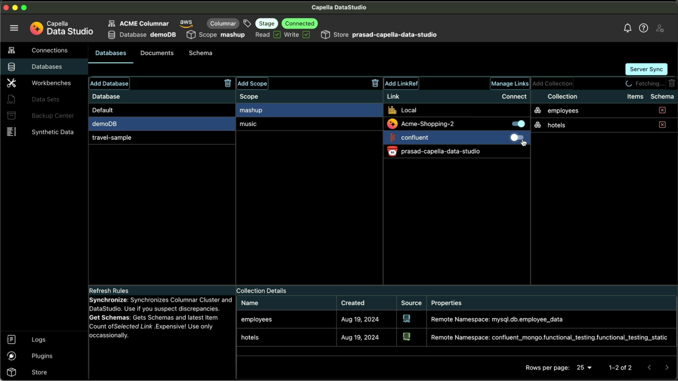Click the Columnar type badge
Screen dimensions: 678x381
coord(223,23)
